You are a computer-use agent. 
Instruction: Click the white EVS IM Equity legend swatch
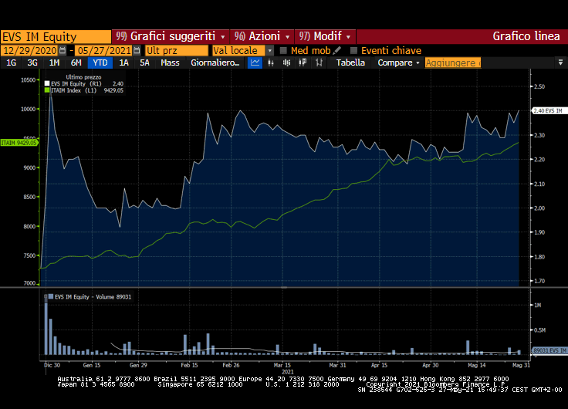click(48, 83)
